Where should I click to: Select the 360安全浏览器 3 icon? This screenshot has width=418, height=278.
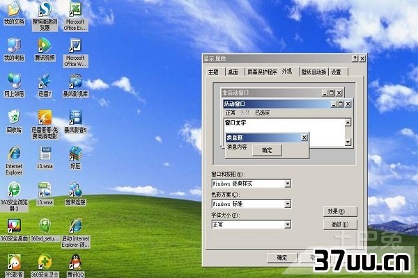(x=14, y=197)
